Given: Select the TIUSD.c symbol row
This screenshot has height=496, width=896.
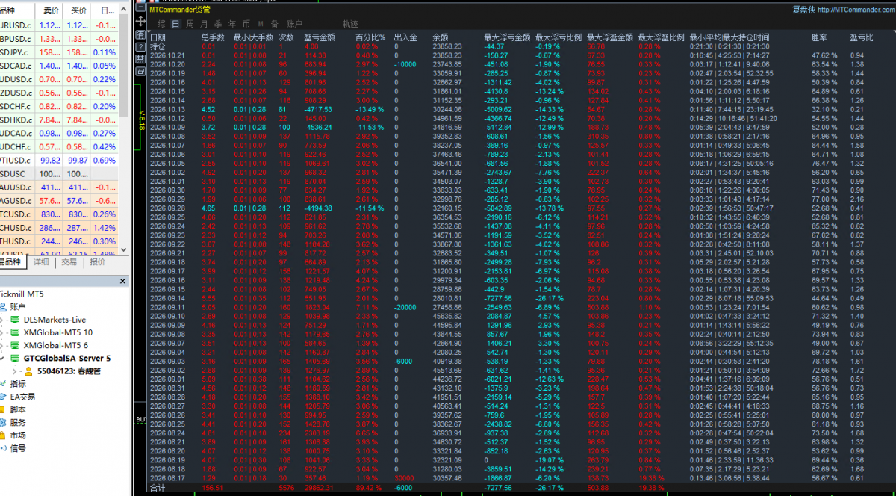Looking at the screenshot, I should [x=59, y=161].
